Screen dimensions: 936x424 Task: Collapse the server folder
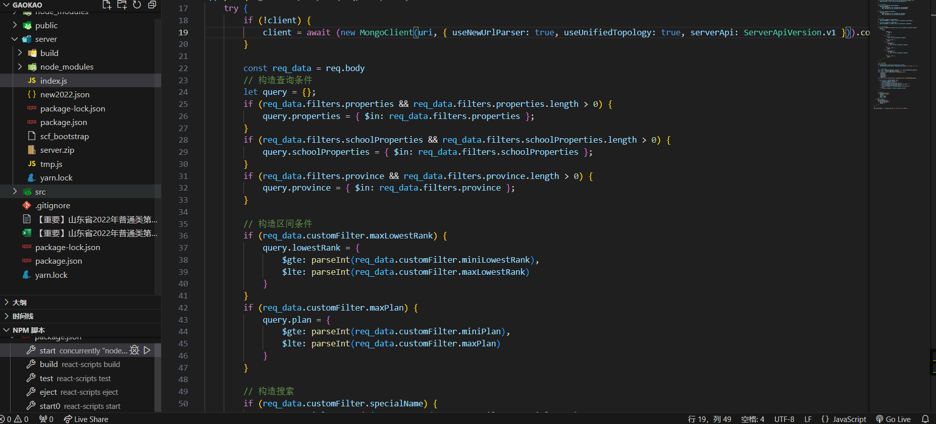(15, 39)
